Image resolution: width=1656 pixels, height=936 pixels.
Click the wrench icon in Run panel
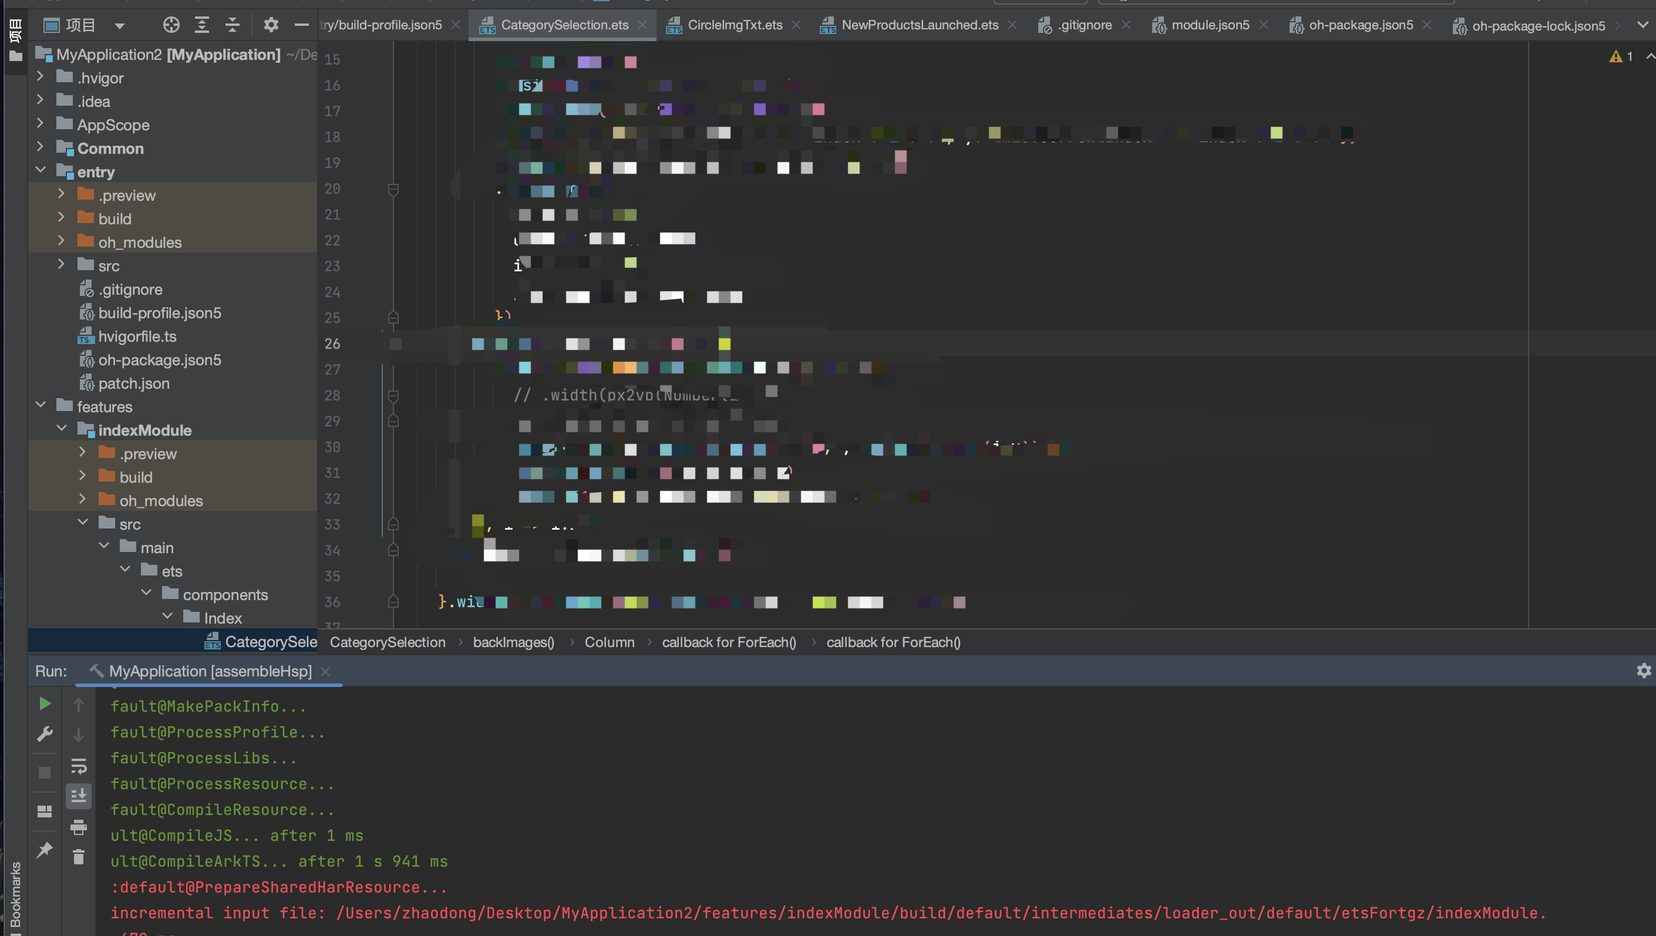click(45, 734)
